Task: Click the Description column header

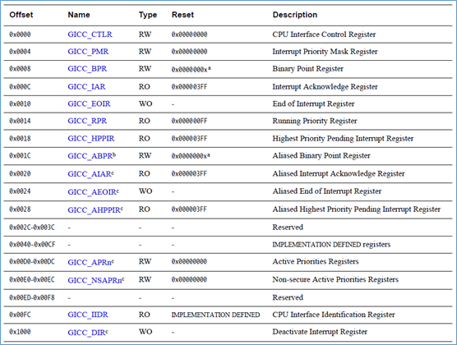Action: [294, 15]
